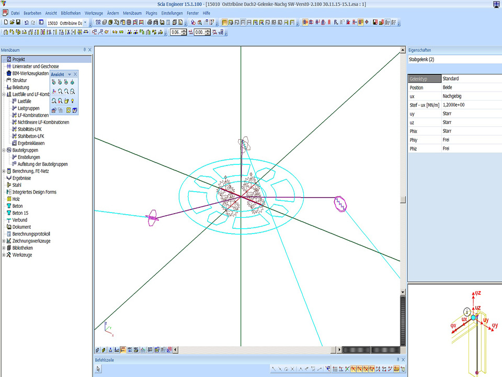Click the Print icon in toolbar
Screen dimensions: 502x377
[x=149, y=23]
